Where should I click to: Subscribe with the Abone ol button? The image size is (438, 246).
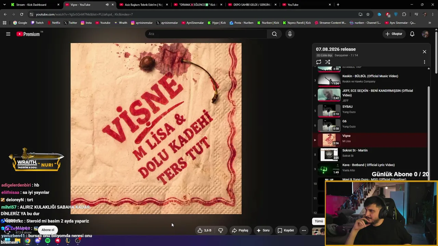pyautogui.click(x=48, y=230)
